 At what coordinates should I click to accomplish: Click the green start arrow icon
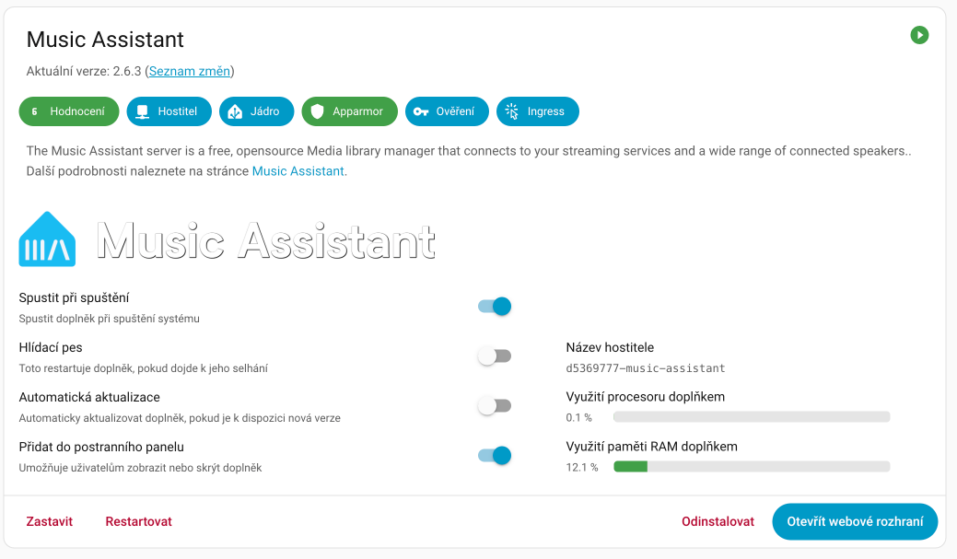point(919,35)
